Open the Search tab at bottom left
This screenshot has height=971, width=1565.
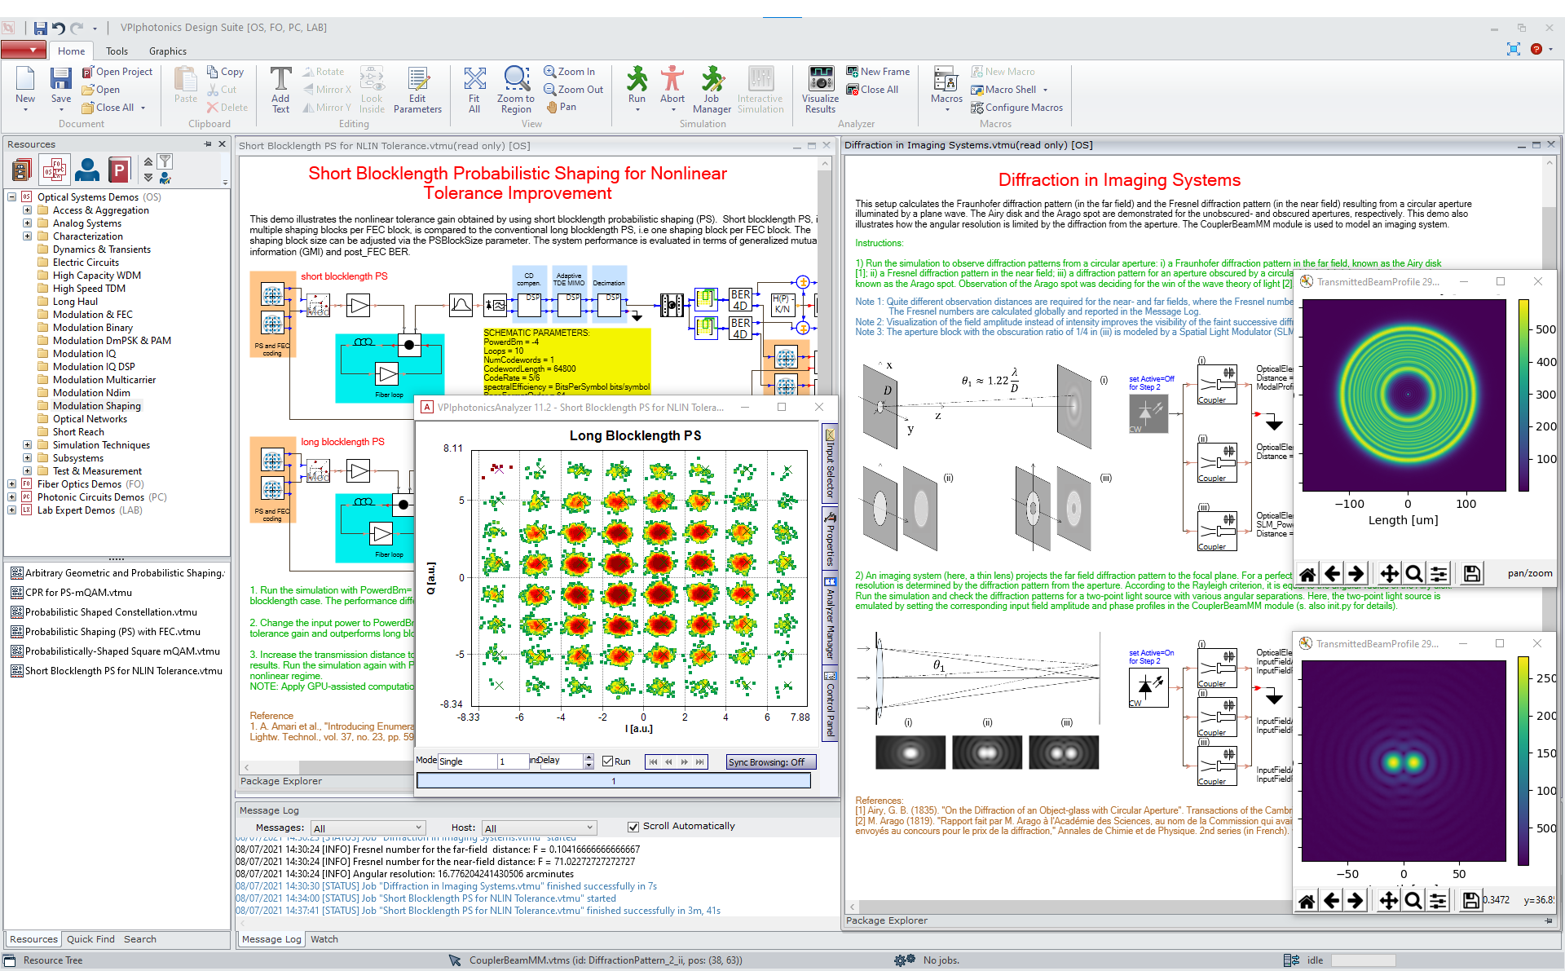140,939
